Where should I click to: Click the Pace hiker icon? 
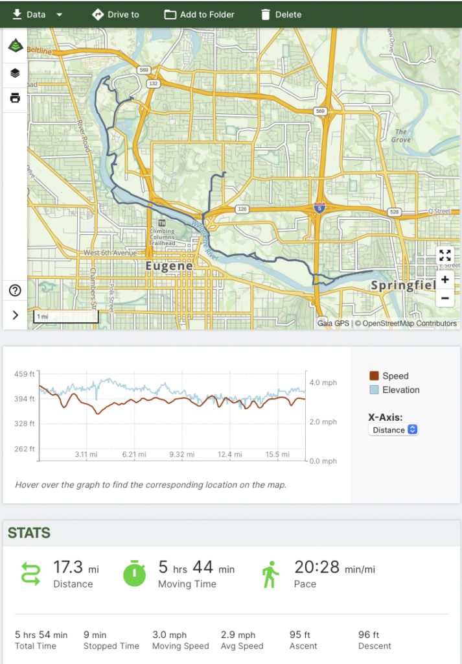pos(270,574)
